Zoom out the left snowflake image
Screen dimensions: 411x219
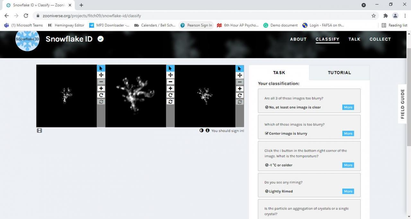(x=101, y=82)
